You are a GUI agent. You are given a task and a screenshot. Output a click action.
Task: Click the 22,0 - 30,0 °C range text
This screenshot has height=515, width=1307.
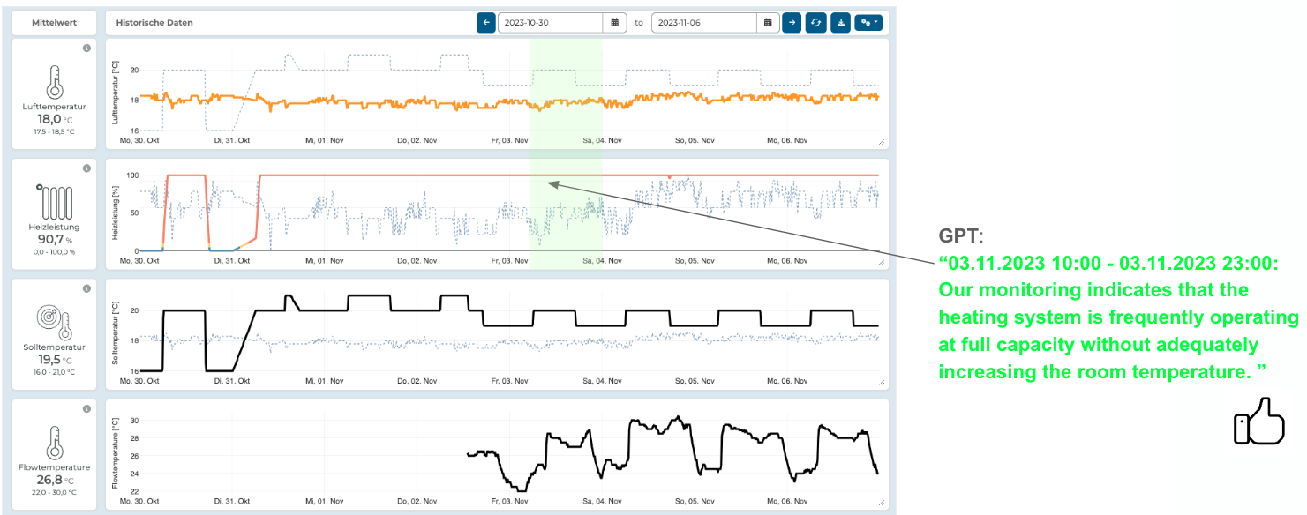tap(54, 492)
